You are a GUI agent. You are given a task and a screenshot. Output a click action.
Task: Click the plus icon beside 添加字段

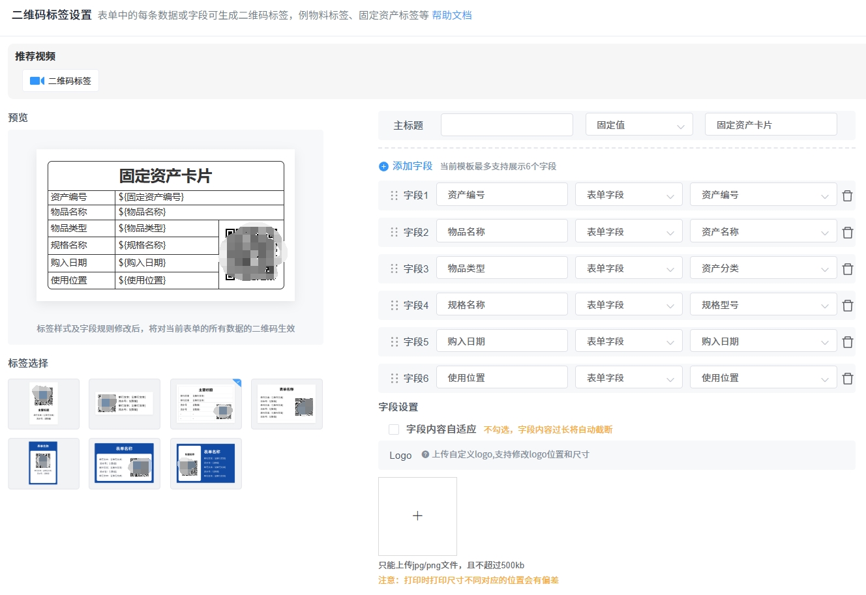pos(383,166)
